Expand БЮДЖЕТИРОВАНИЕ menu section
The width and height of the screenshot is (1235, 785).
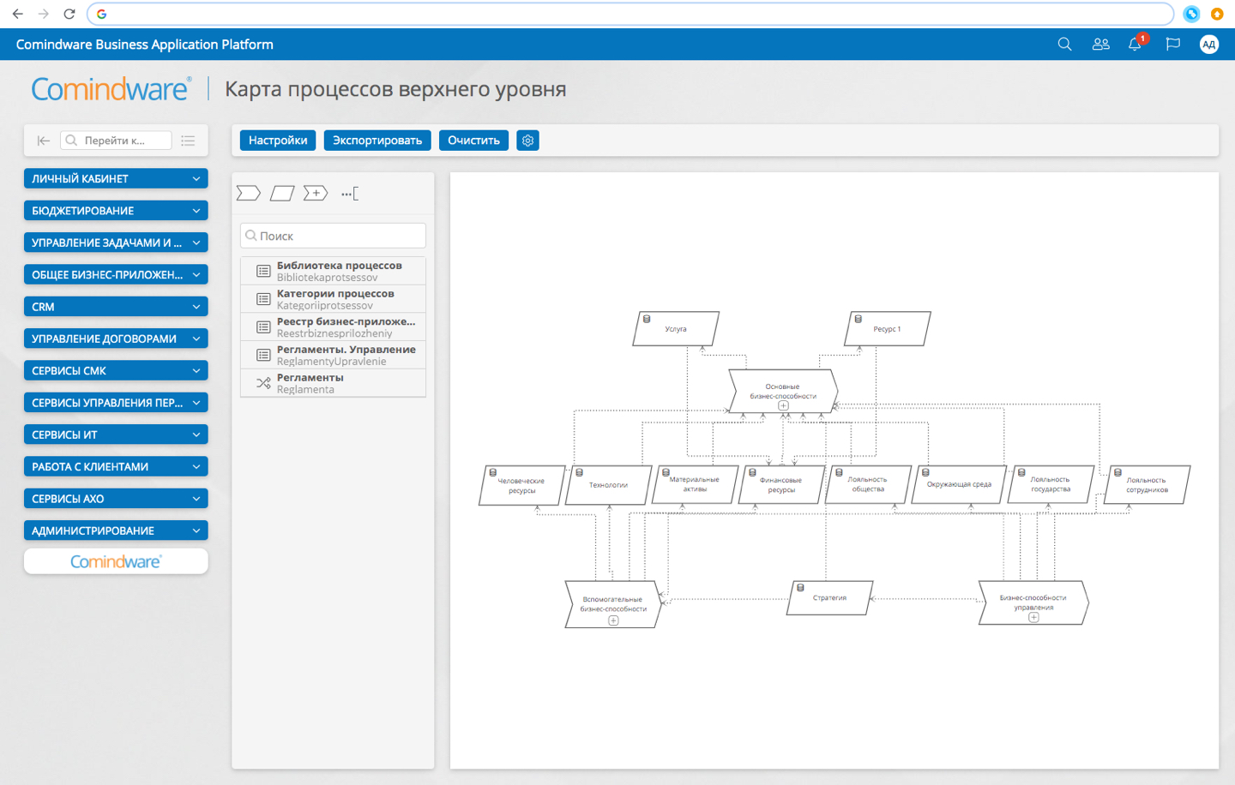coord(116,211)
